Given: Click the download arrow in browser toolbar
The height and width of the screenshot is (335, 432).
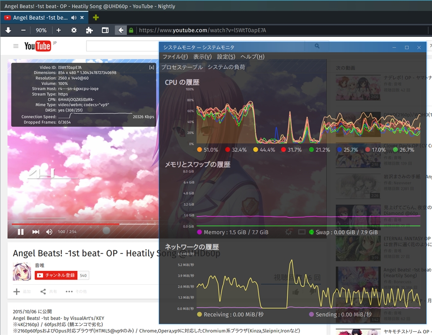Looking at the screenshot, I should click(x=8, y=30).
